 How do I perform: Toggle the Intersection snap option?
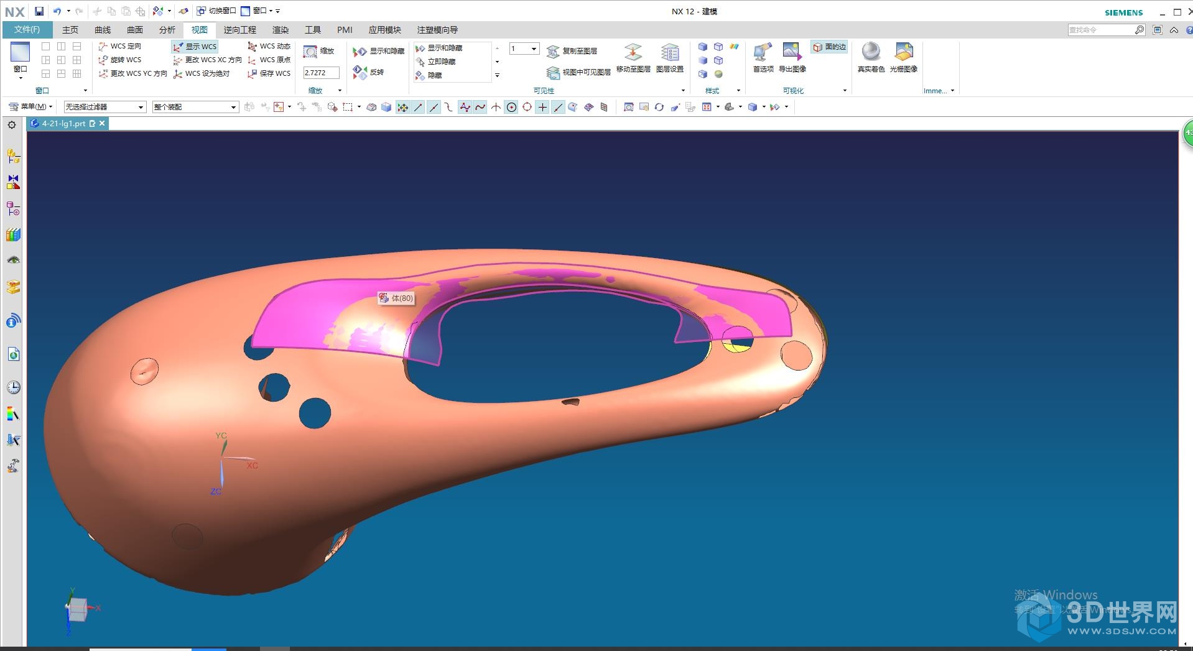point(496,107)
